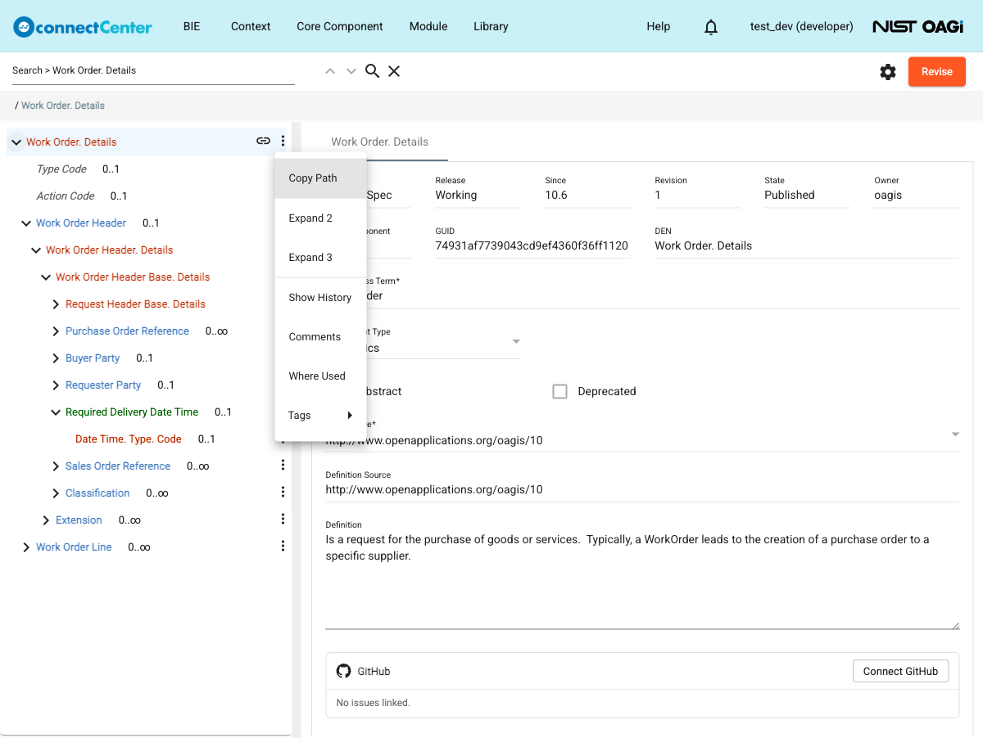Collapse the Work Order. Details root node
The width and height of the screenshot is (983, 747).
[x=16, y=142]
